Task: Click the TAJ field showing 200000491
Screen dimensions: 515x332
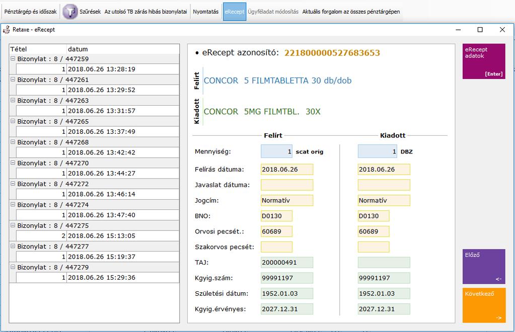Action: 287,263
